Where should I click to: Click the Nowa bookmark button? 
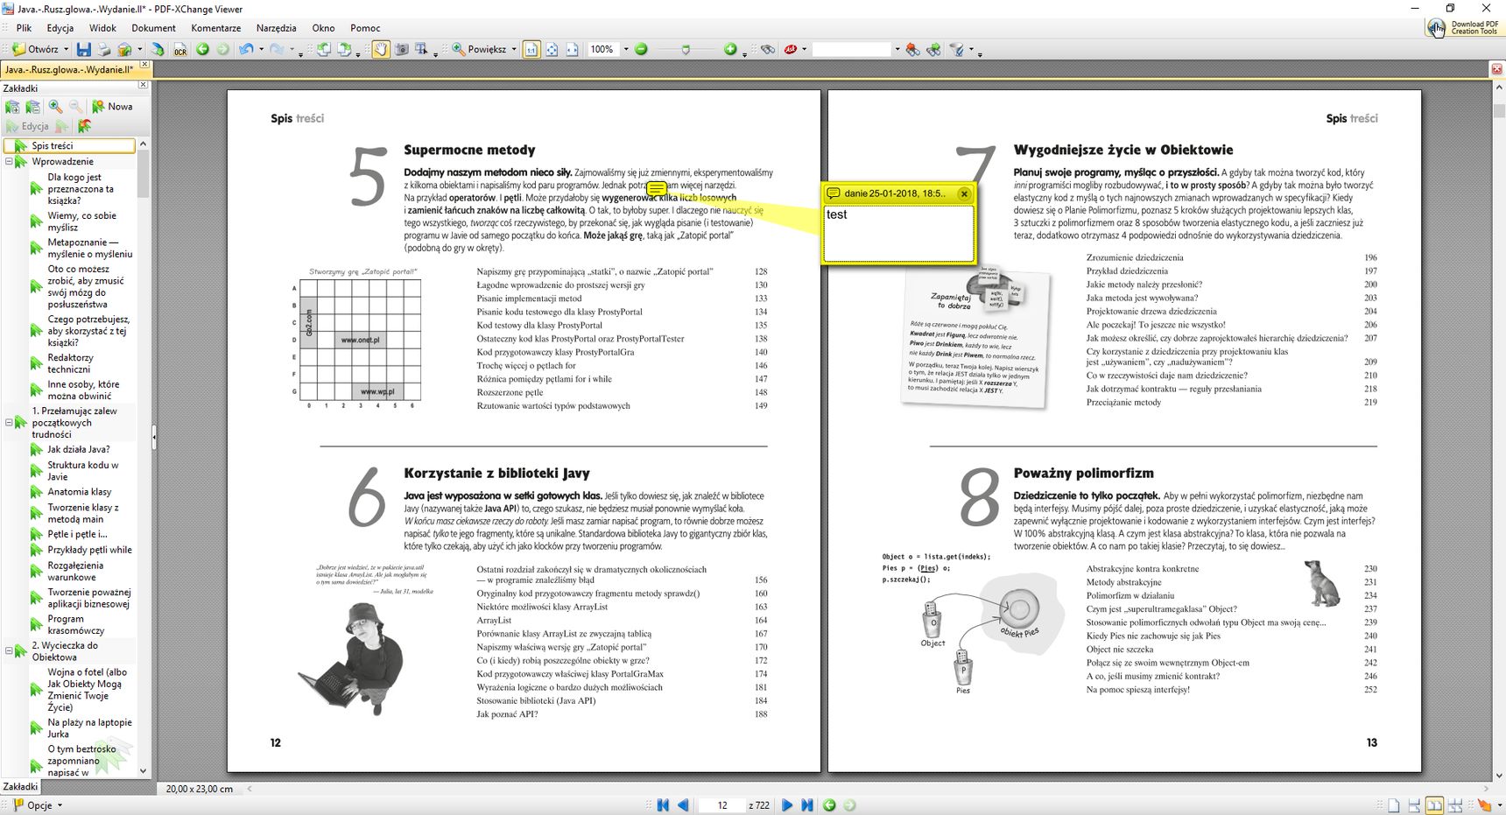coord(113,107)
